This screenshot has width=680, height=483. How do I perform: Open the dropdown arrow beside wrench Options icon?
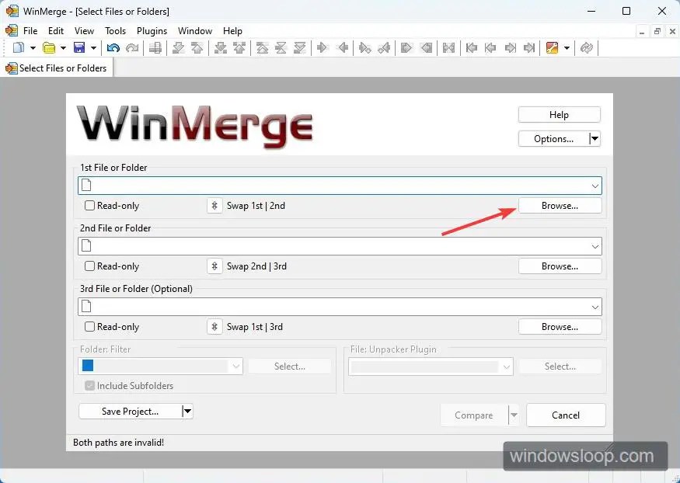(567, 47)
